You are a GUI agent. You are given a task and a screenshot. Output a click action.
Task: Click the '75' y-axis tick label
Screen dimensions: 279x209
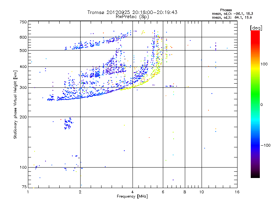coord(24,187)
